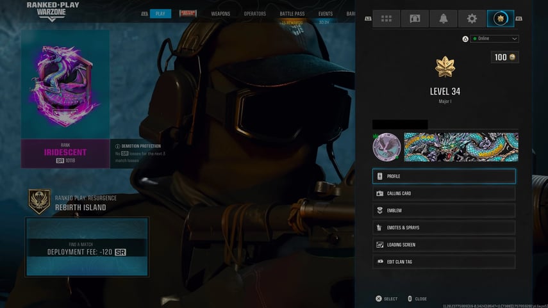Click the COD points coin icon
This screenshot has width=548, height=308.
512,57
